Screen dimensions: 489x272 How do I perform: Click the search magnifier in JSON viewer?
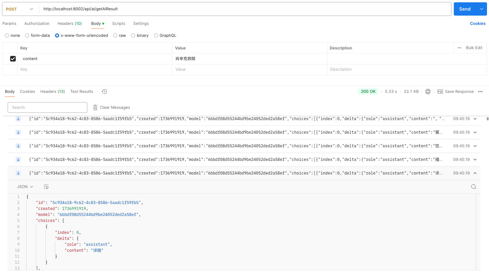click(x=474, y=187)
